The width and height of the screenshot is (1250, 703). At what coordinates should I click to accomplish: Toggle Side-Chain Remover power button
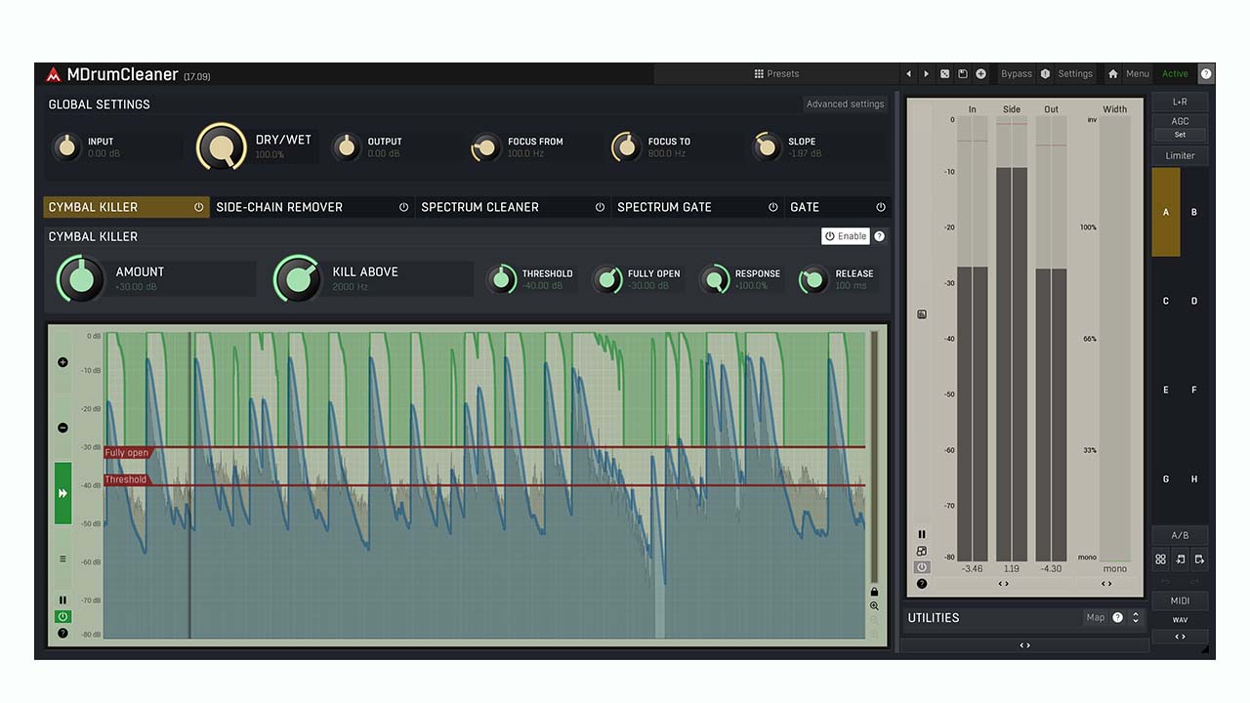(403, 207)
